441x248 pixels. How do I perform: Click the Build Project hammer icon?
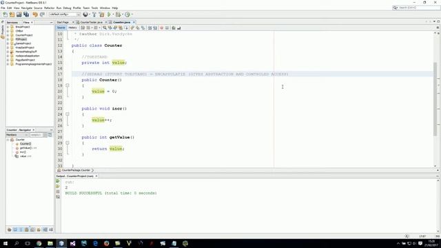point(94,14)
